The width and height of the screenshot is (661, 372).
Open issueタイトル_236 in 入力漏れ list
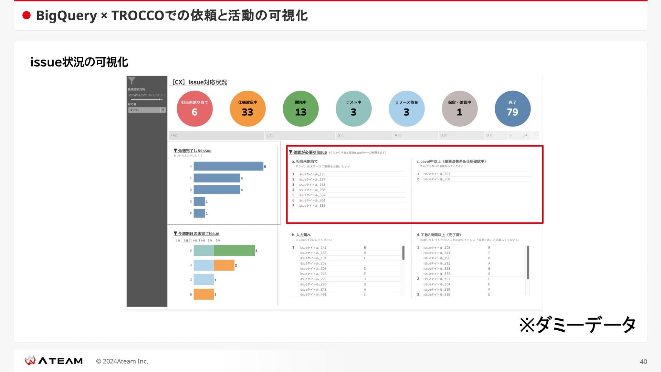[x=313, y=284]
